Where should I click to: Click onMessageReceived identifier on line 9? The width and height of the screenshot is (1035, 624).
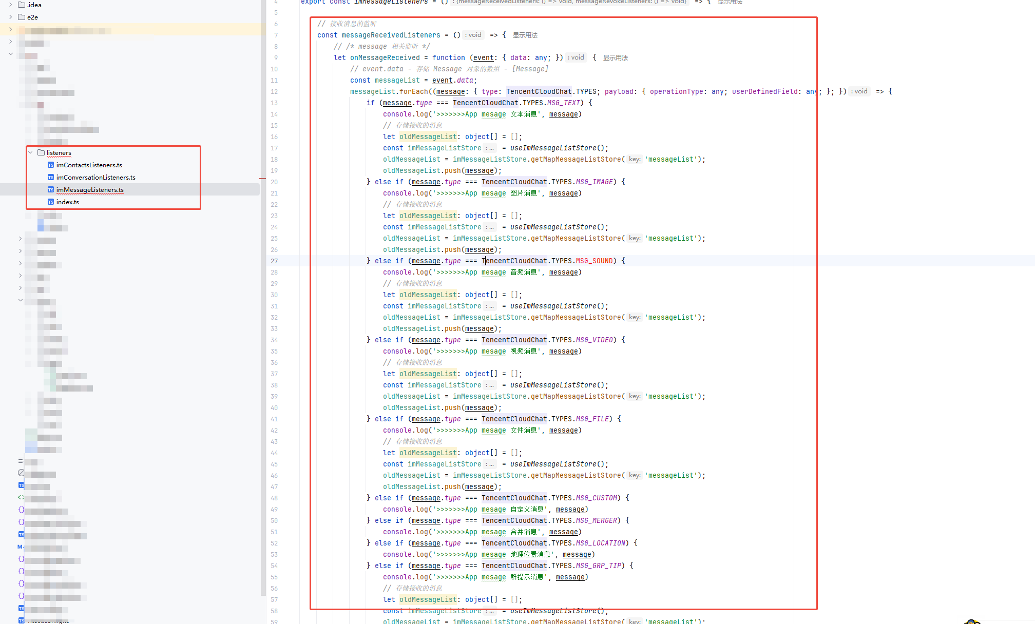click(x=385, y=58)
